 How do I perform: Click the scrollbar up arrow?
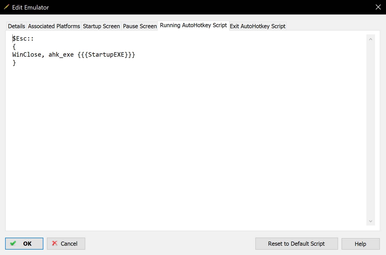pyautogui.click(x=371, y=39)
